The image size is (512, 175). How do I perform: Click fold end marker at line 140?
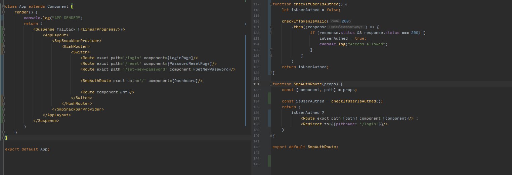click(271, 135)
